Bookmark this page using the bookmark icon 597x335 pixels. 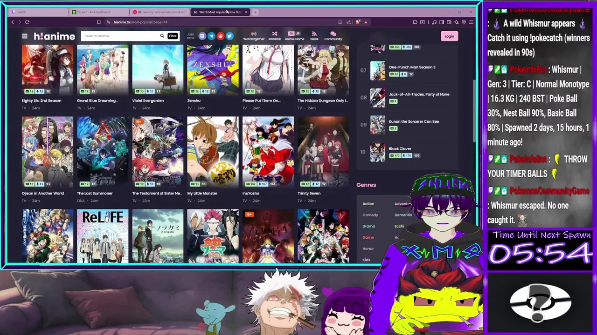[98, 22]
